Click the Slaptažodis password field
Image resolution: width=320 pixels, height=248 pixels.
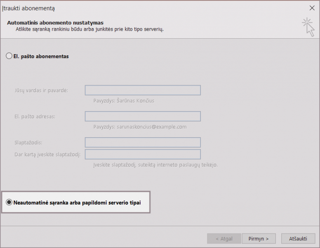tap(143, 143)
